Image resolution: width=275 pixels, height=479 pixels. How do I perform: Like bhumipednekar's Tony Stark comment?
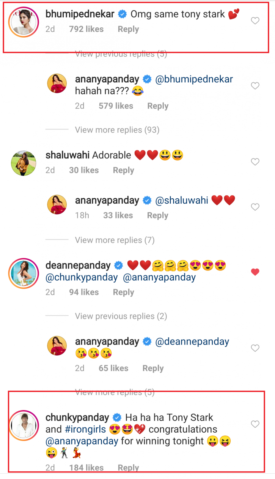pos(255,21)
